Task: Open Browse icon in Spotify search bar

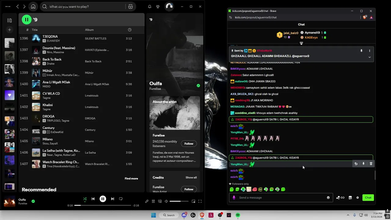Action: [x=130, y=6]
